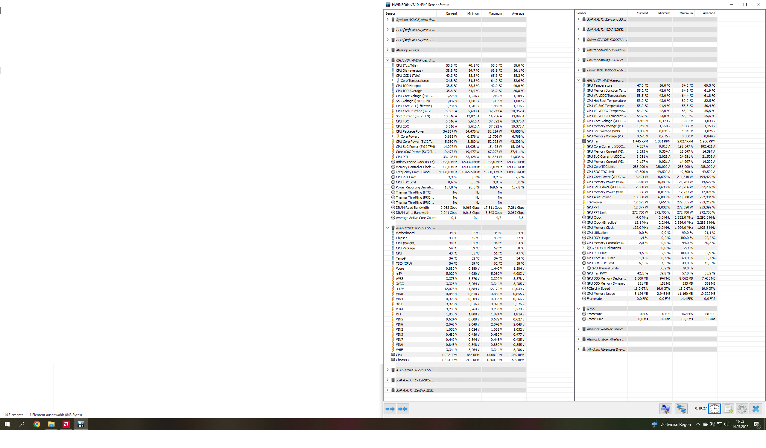Viewport: 766px width, 448px height.
Task: Start logging with sheet-plus icon
Action: [728, 409]
